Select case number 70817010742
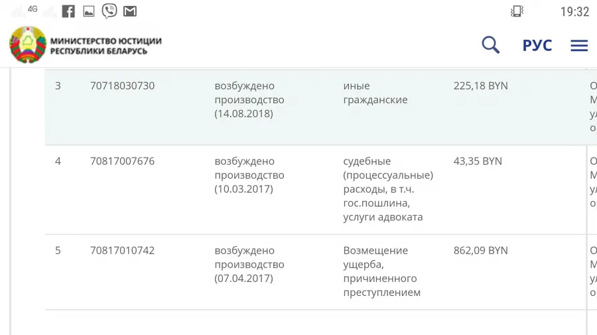Viewport: 597px width, 335px height. pos(122,251)
